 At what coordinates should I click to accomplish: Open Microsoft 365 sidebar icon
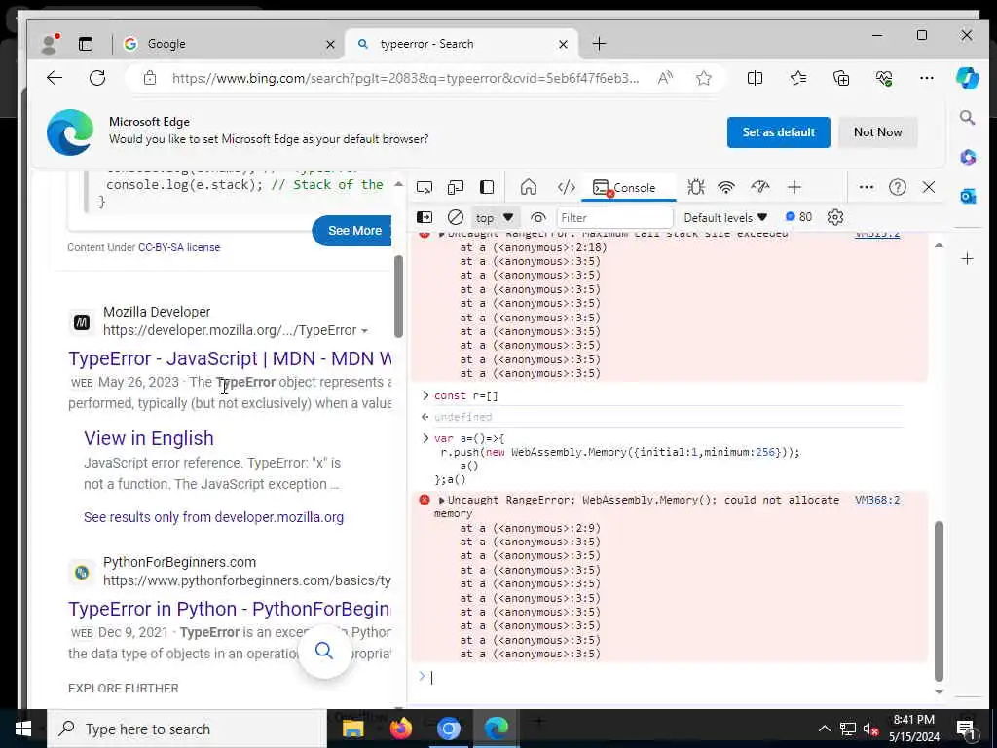coord(967,157)
